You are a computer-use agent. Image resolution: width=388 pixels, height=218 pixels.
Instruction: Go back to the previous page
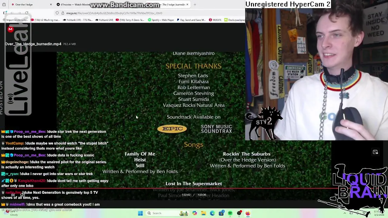click(x=12, y=13)
